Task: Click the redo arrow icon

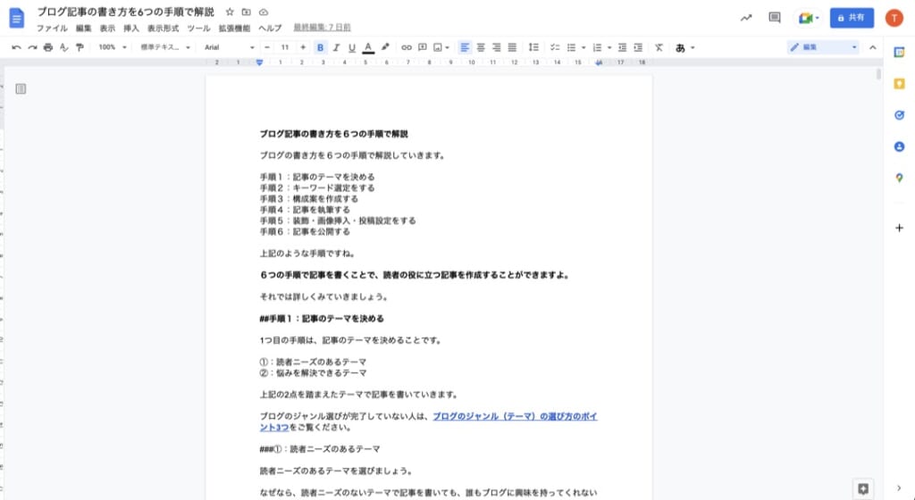Action: pyautogui.click(x=33, y=47)
